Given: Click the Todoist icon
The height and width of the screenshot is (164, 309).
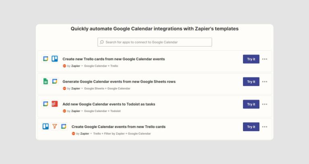Looking at the screenshot, I should [55, 104].
